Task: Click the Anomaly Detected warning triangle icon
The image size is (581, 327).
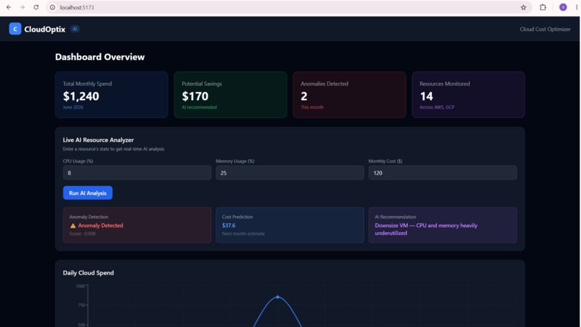Action: [x=73, y=225]
